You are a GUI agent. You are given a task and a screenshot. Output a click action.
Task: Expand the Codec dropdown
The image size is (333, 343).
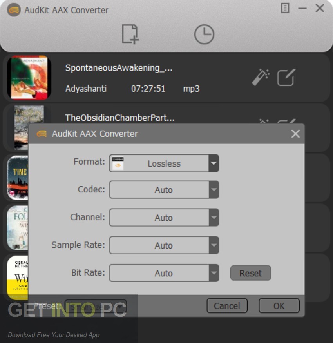click(x=164, y=189)
